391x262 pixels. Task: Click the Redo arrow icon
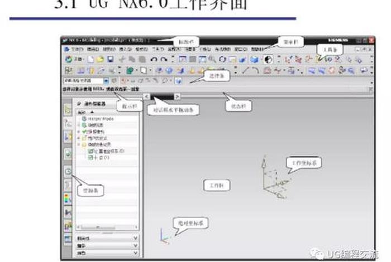(x=164, y=60)
